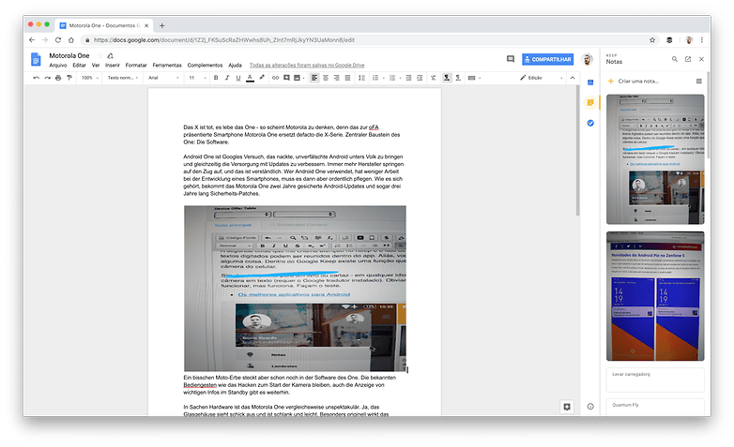Justify the text alignment
This screenshot has height=447, width=734.
pos(347,78)
